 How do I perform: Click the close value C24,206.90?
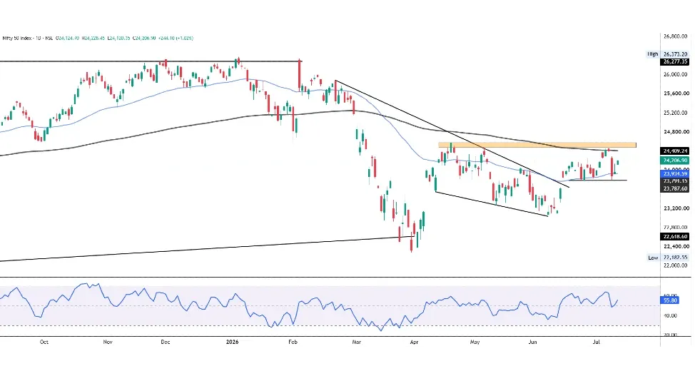click(x=144, y=38)
